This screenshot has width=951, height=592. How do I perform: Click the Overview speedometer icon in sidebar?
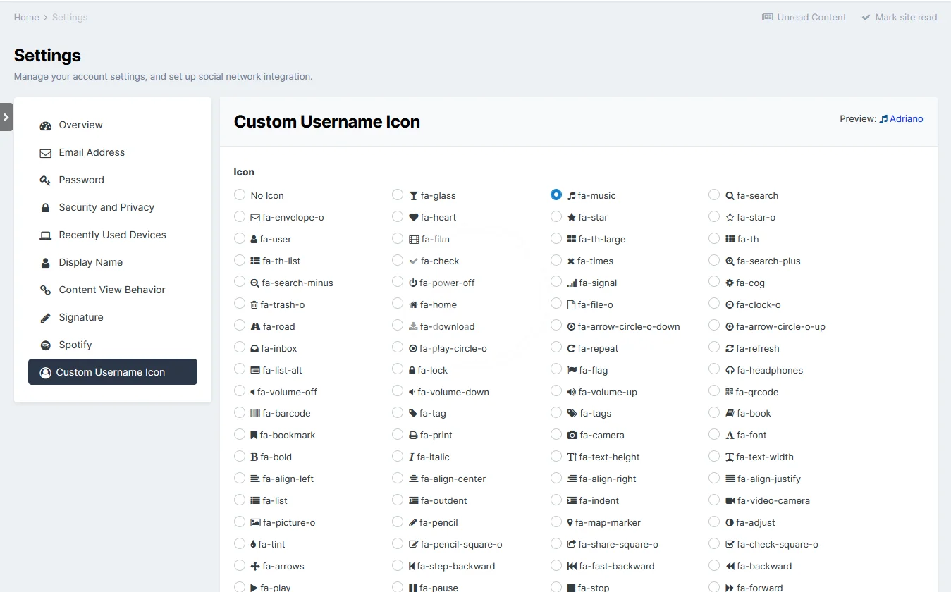(x=46, y=125)
